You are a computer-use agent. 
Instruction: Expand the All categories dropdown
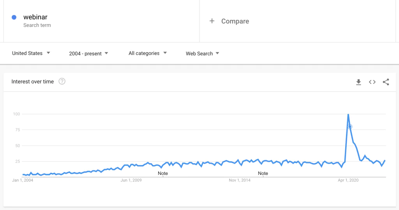(x=148, y=53)
